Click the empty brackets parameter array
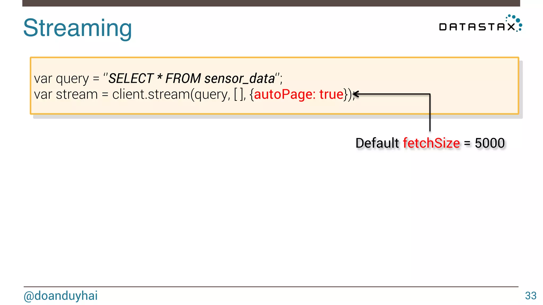543x305 pixels. [x=239, y=95]
